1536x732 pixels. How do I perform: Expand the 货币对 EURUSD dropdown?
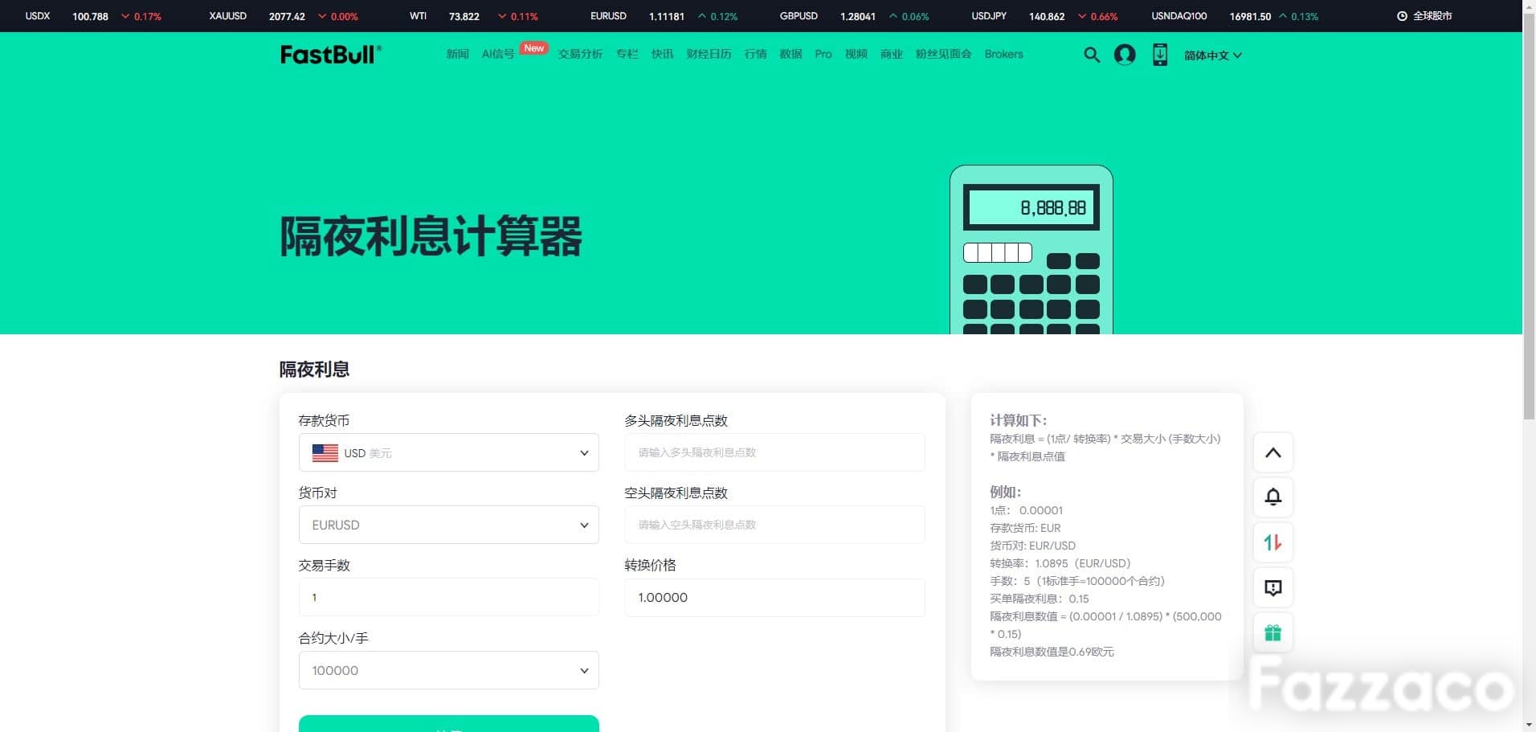coord(449,525)
